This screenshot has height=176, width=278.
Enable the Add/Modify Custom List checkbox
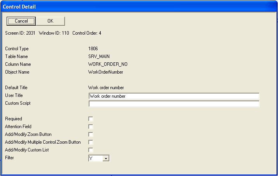(x=91, y=150)
